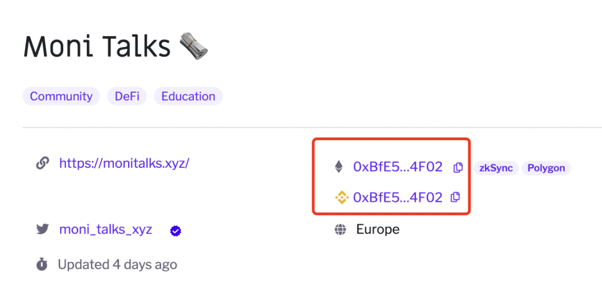
Task: Click the Polygon network badge
Action: (546, 168)
